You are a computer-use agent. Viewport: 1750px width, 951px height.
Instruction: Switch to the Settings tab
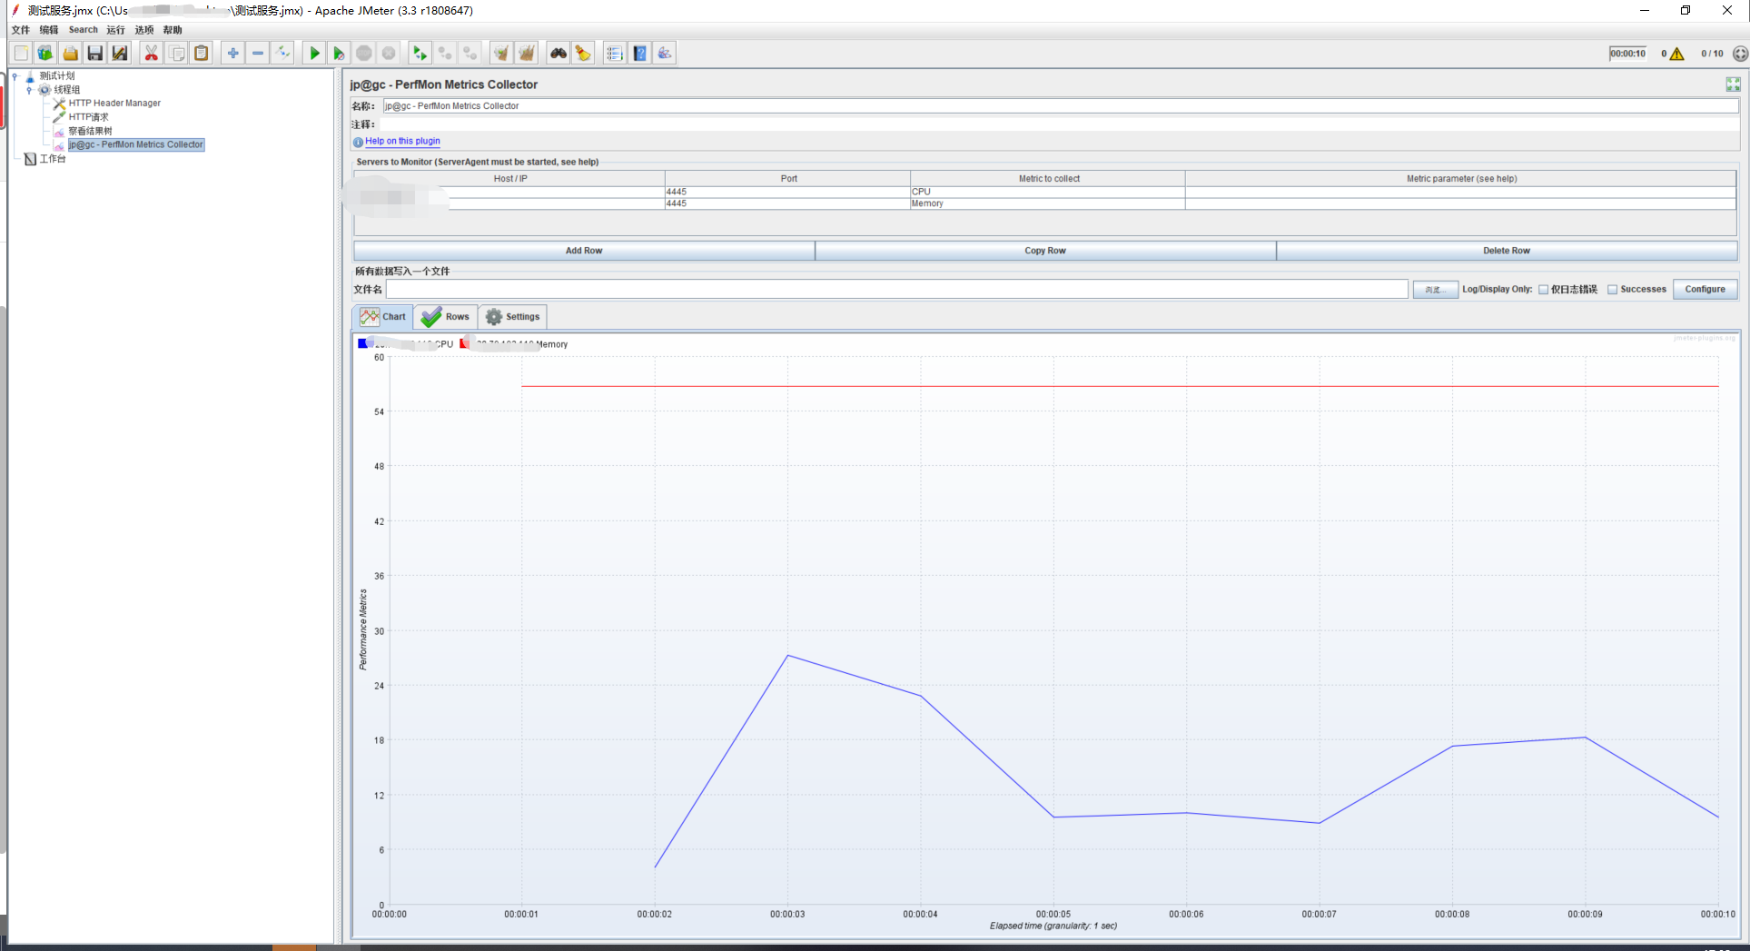coord(513,317)
